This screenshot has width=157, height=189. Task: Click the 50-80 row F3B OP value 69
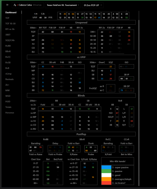(111, 36)
